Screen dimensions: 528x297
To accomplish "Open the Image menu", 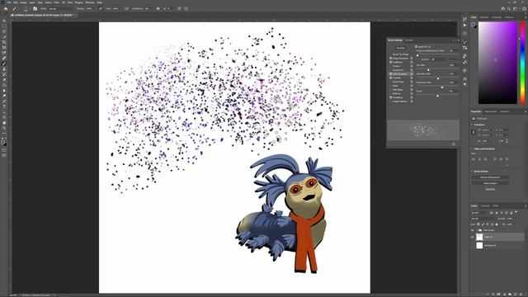I will [x=23, y=2].
